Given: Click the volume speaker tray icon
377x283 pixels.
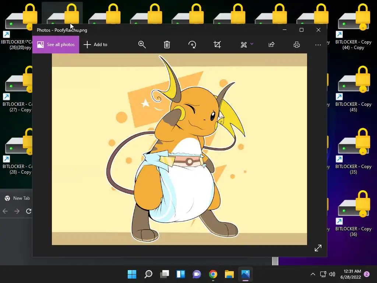Looking at the screenshot, I should [332, 274].
